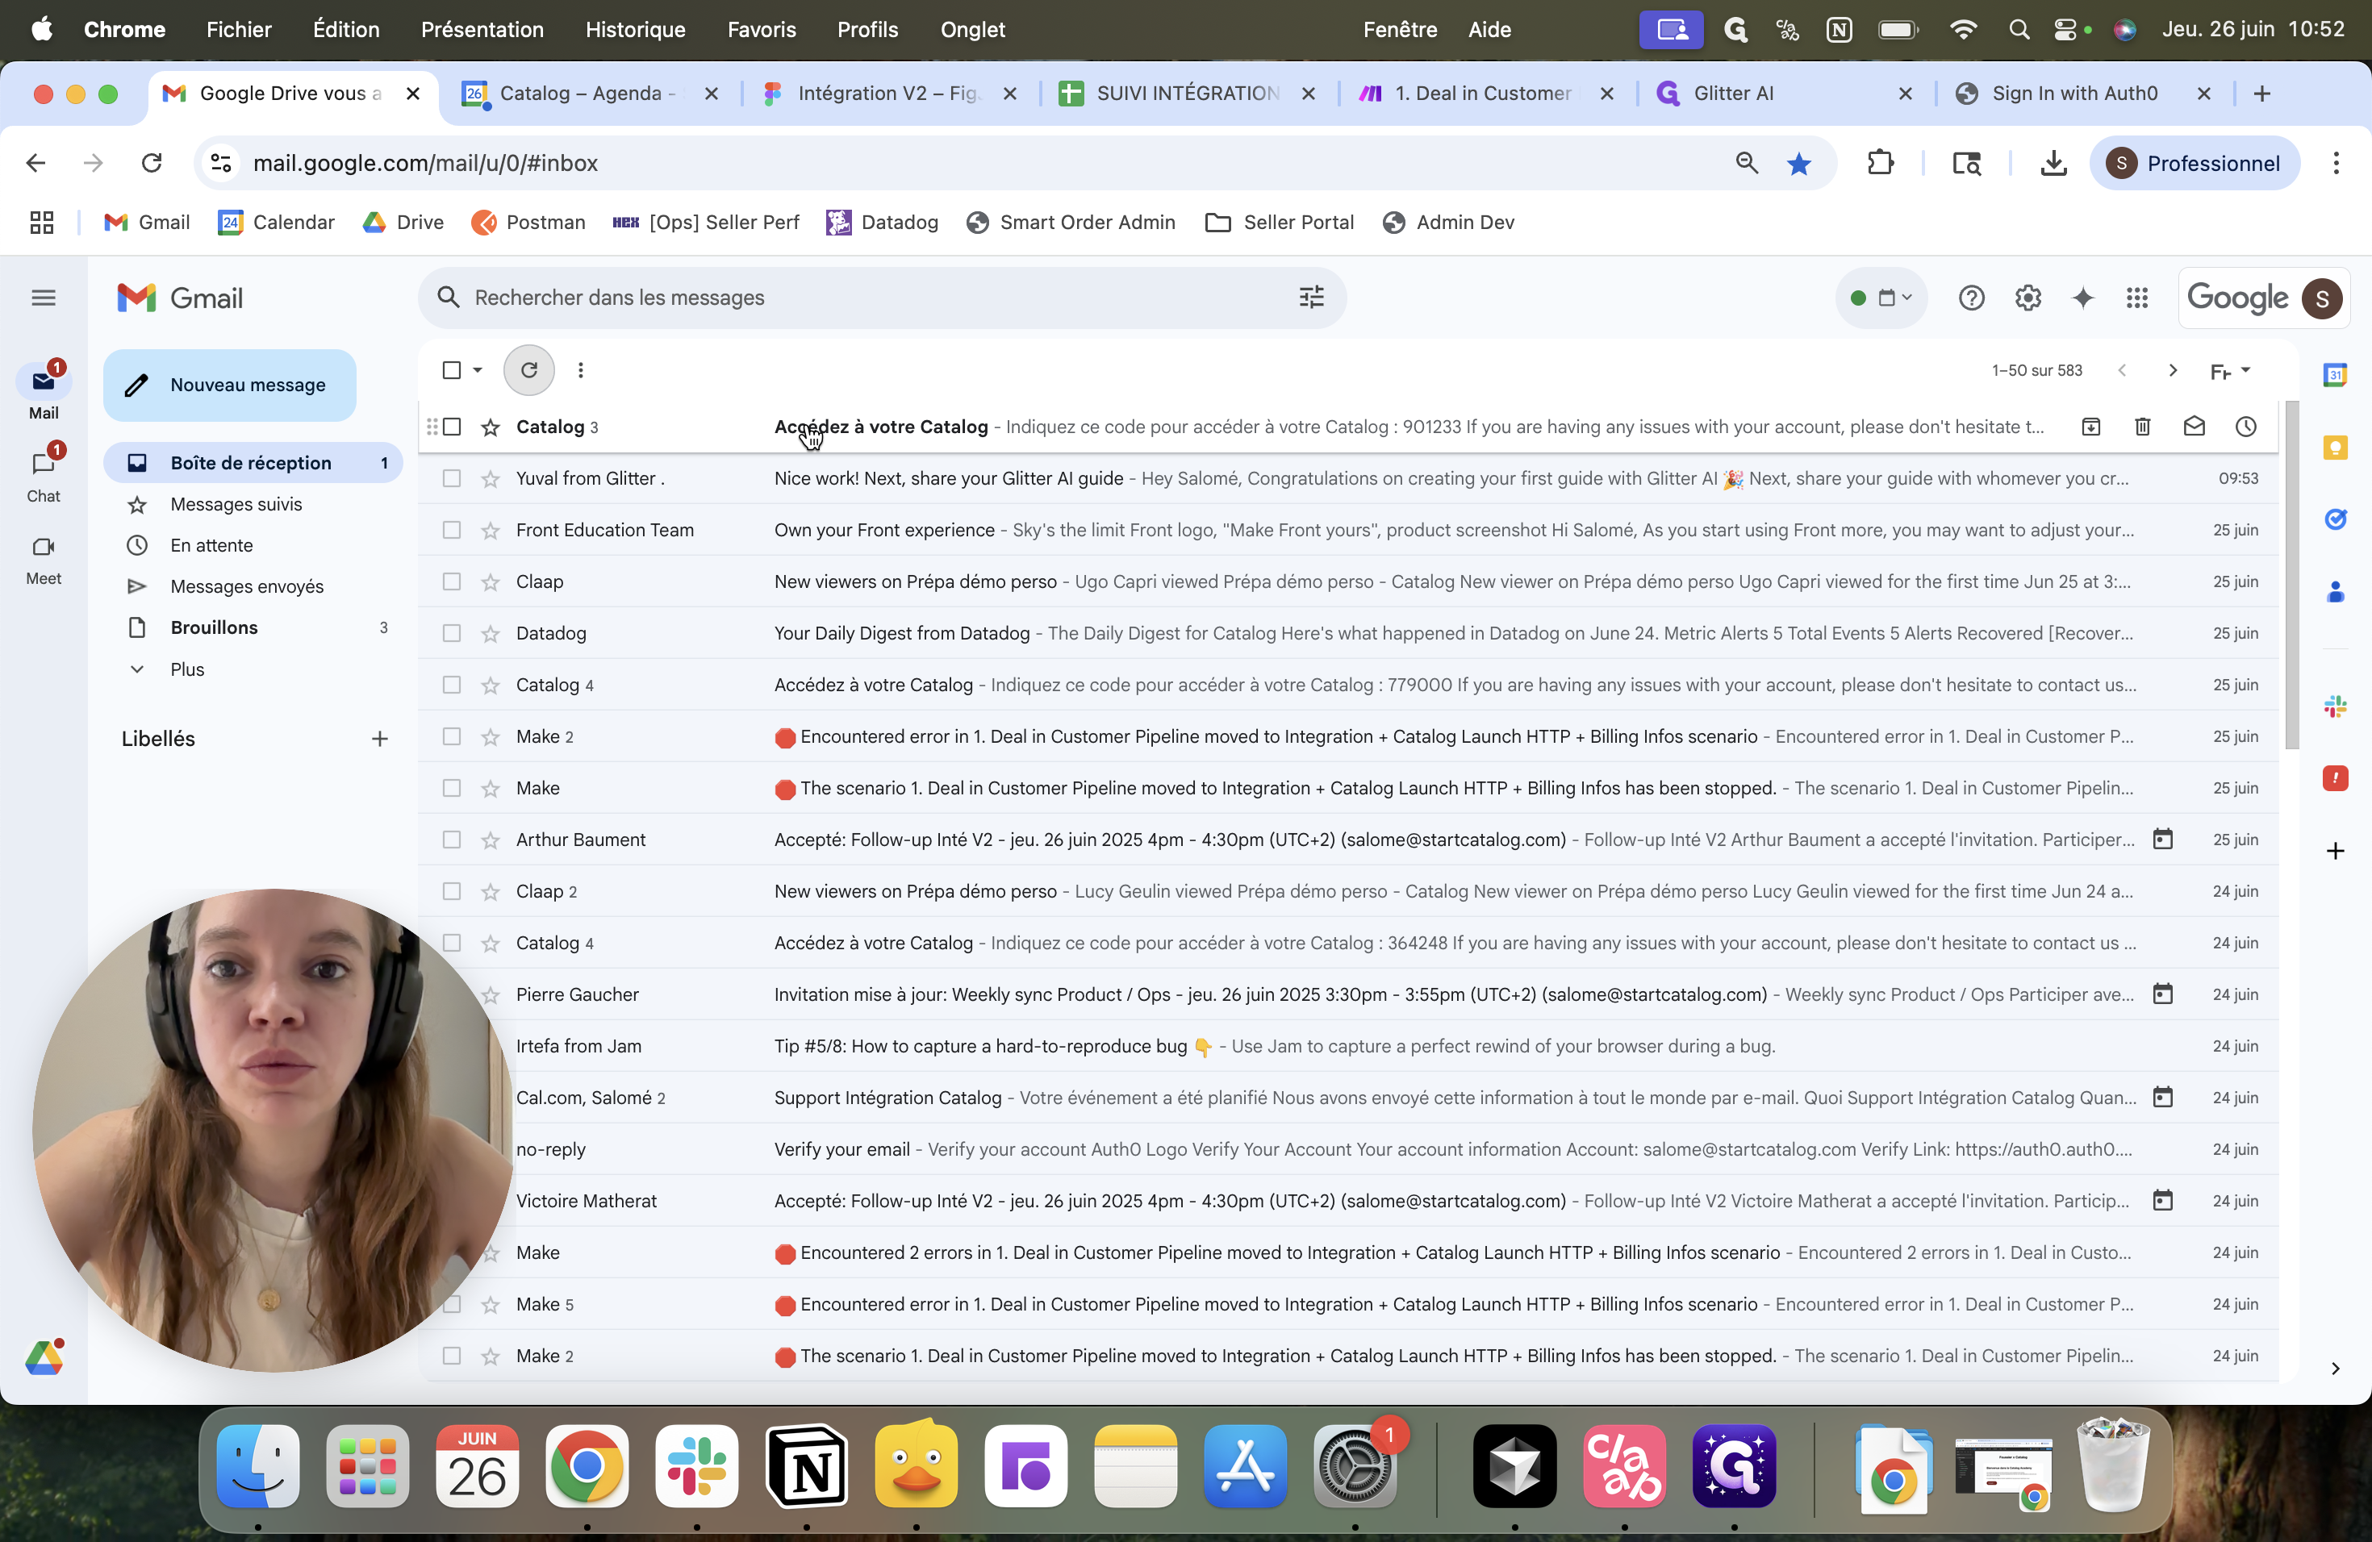
Task: Archive the hovered Catalog email
Action: click(x=2091, y=427)
